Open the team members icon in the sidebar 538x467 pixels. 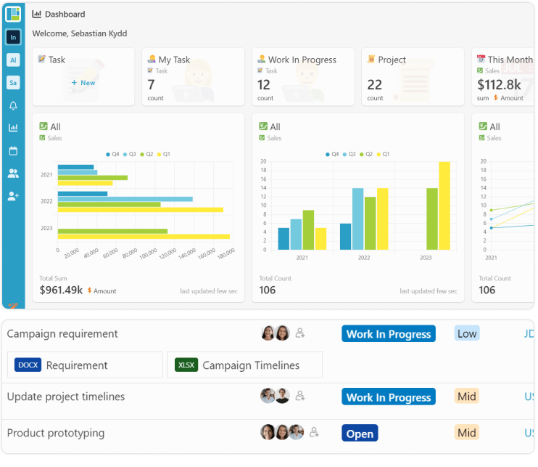pyautogui.click(x=13, y=174)
